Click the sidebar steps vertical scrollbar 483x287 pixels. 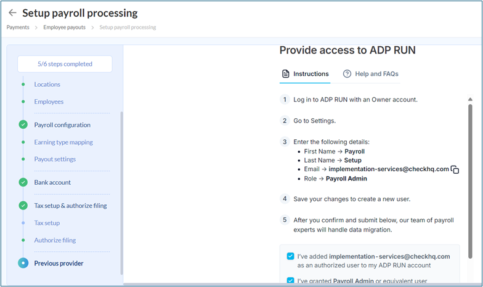(x=122, y=193)
